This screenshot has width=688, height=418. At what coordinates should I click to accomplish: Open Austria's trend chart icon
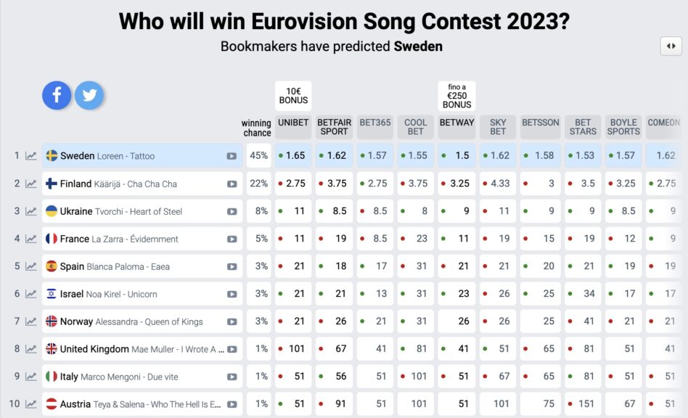(x=30, y=404)
